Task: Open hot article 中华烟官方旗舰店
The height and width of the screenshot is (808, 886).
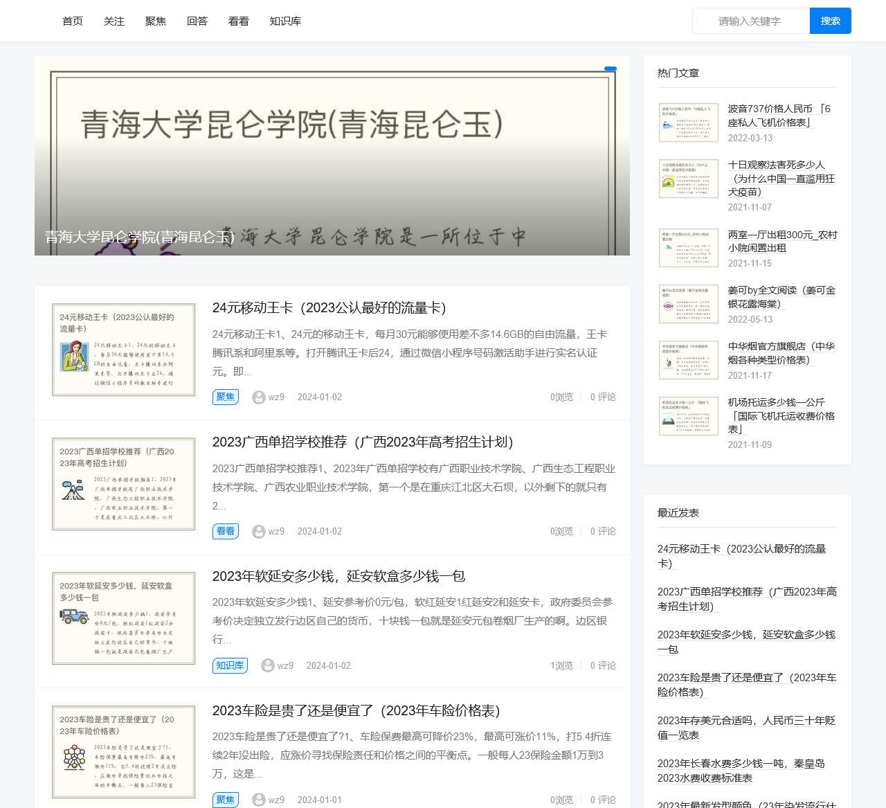Action: [781, 353]
